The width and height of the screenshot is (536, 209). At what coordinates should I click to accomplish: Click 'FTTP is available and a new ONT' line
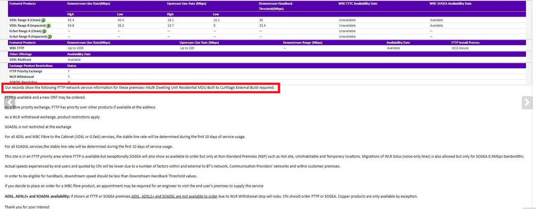click(45, 97)
